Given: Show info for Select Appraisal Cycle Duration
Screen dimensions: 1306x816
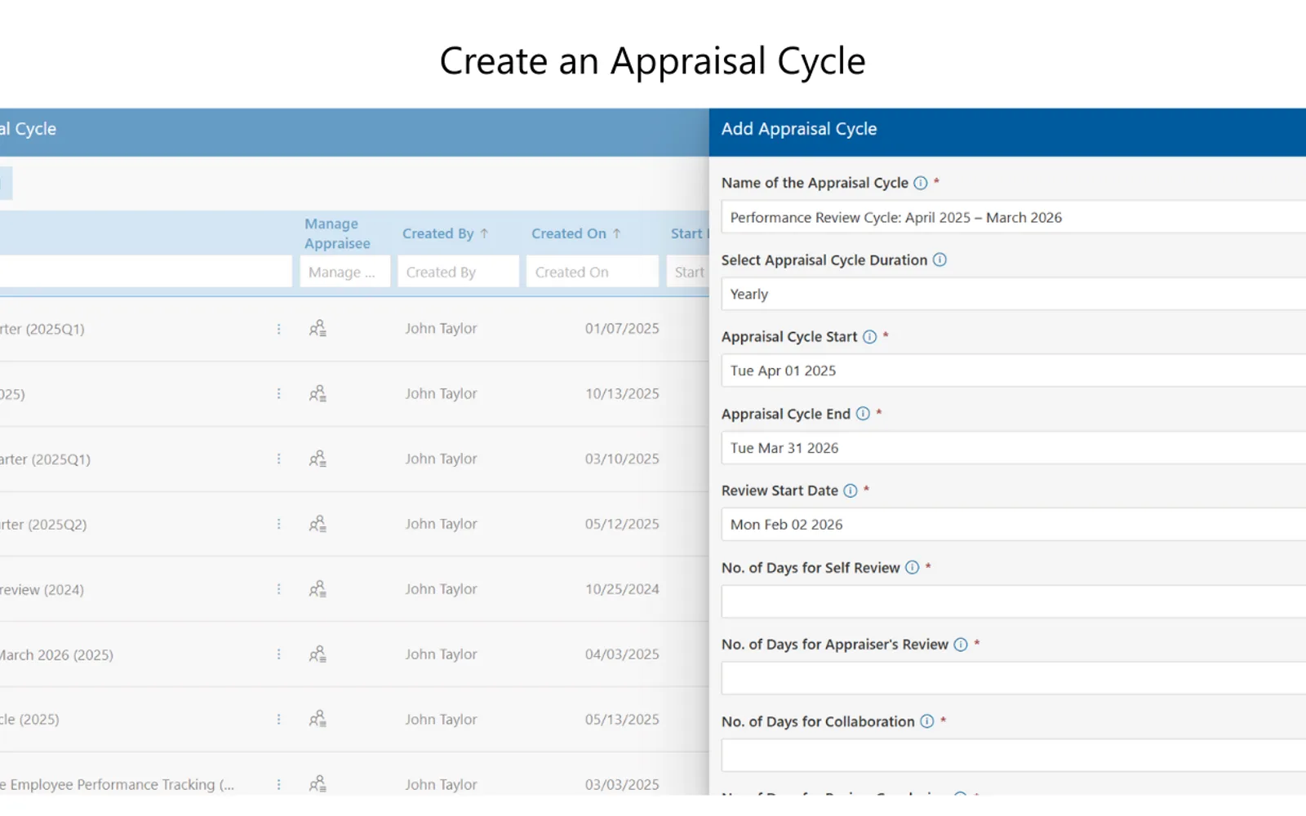Looking at the screenshot, I should 940,259.
